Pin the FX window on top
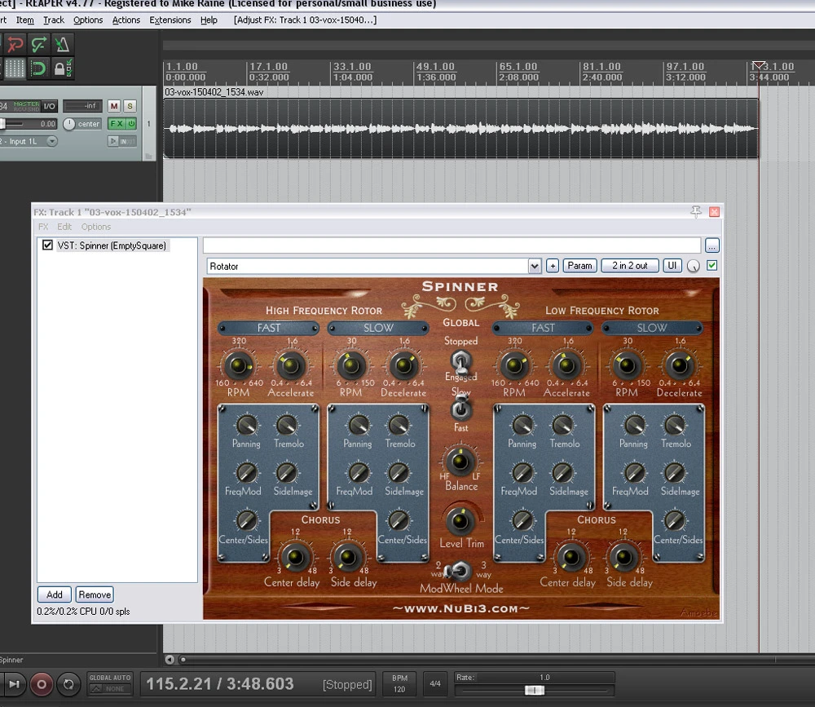The height and width of the screenshot is (707, 815). click(x=695, y=211)
